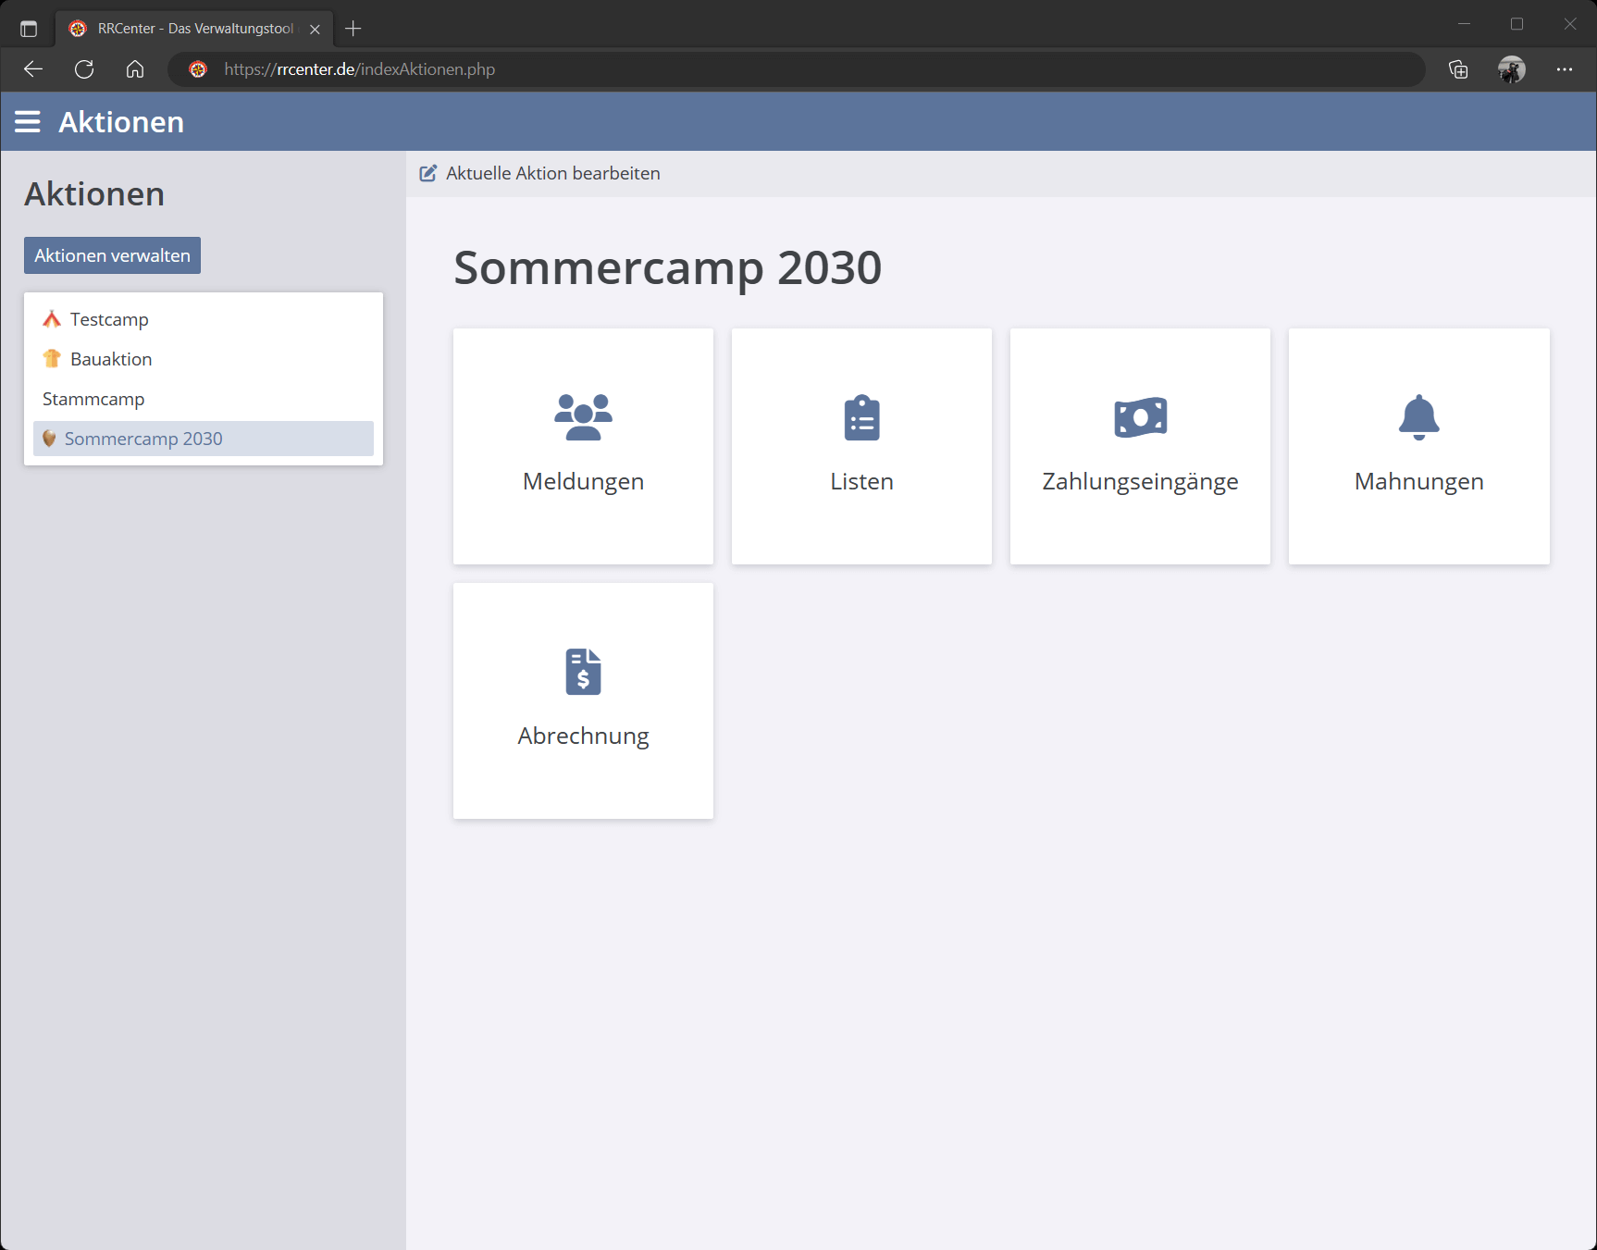Select Sommercamp 2030 in the sidebar
This screenshot has height=1250, width=1597.
click(x=143, y=439)
